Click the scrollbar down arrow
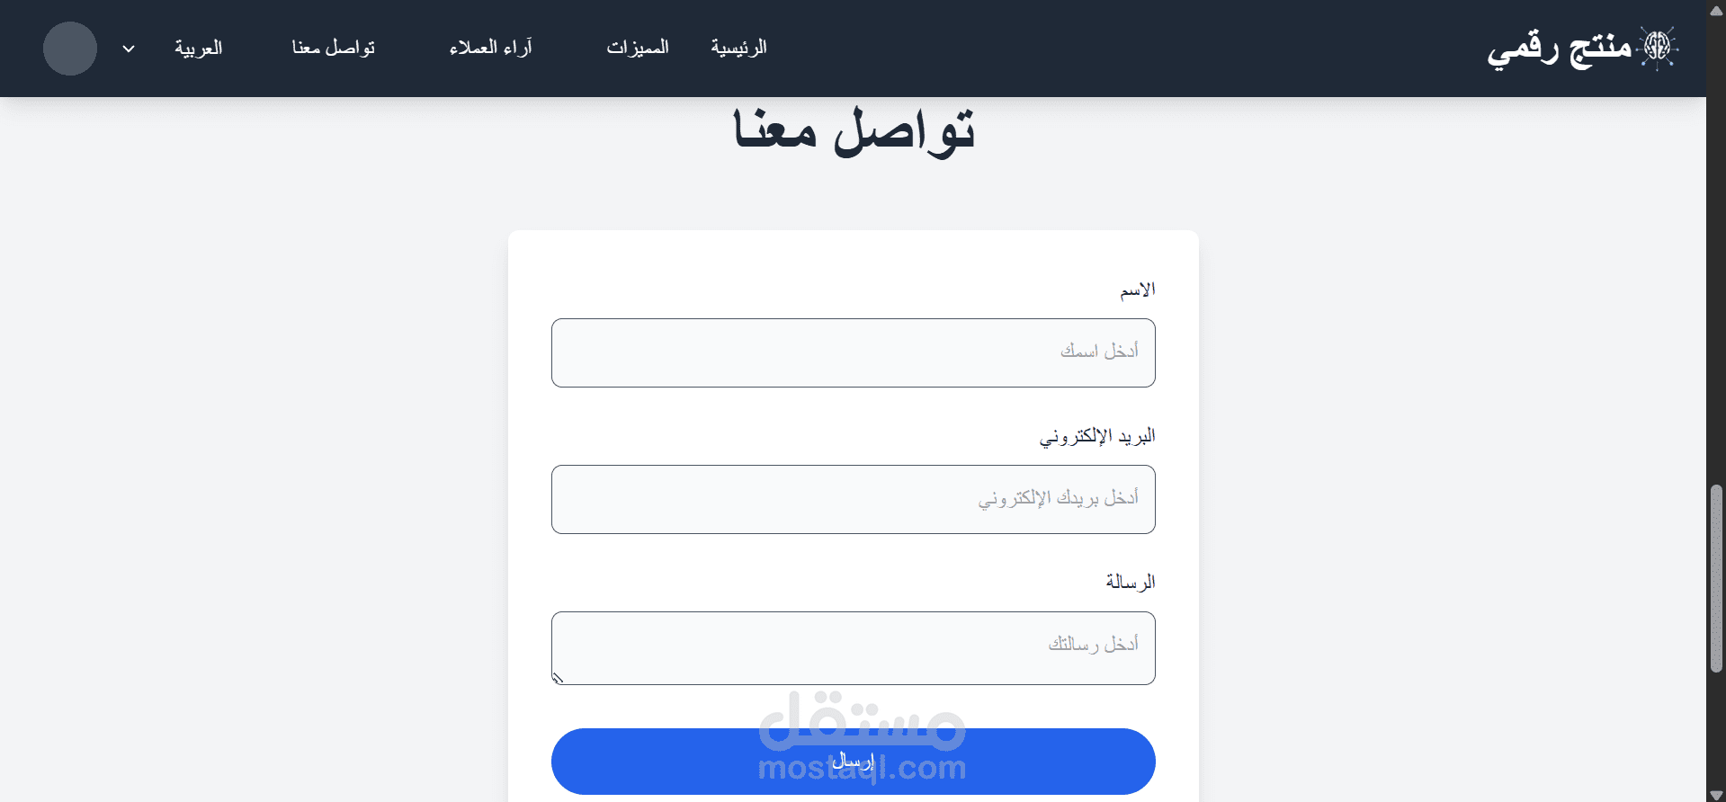This screenshot has width=1726, height=802. (x=1715, y=792)
